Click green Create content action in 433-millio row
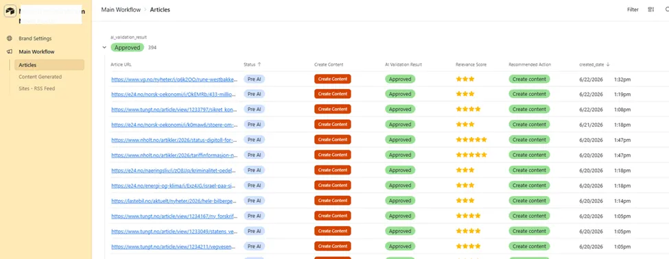This screenshot has width=669, height=259. point(529,94)
